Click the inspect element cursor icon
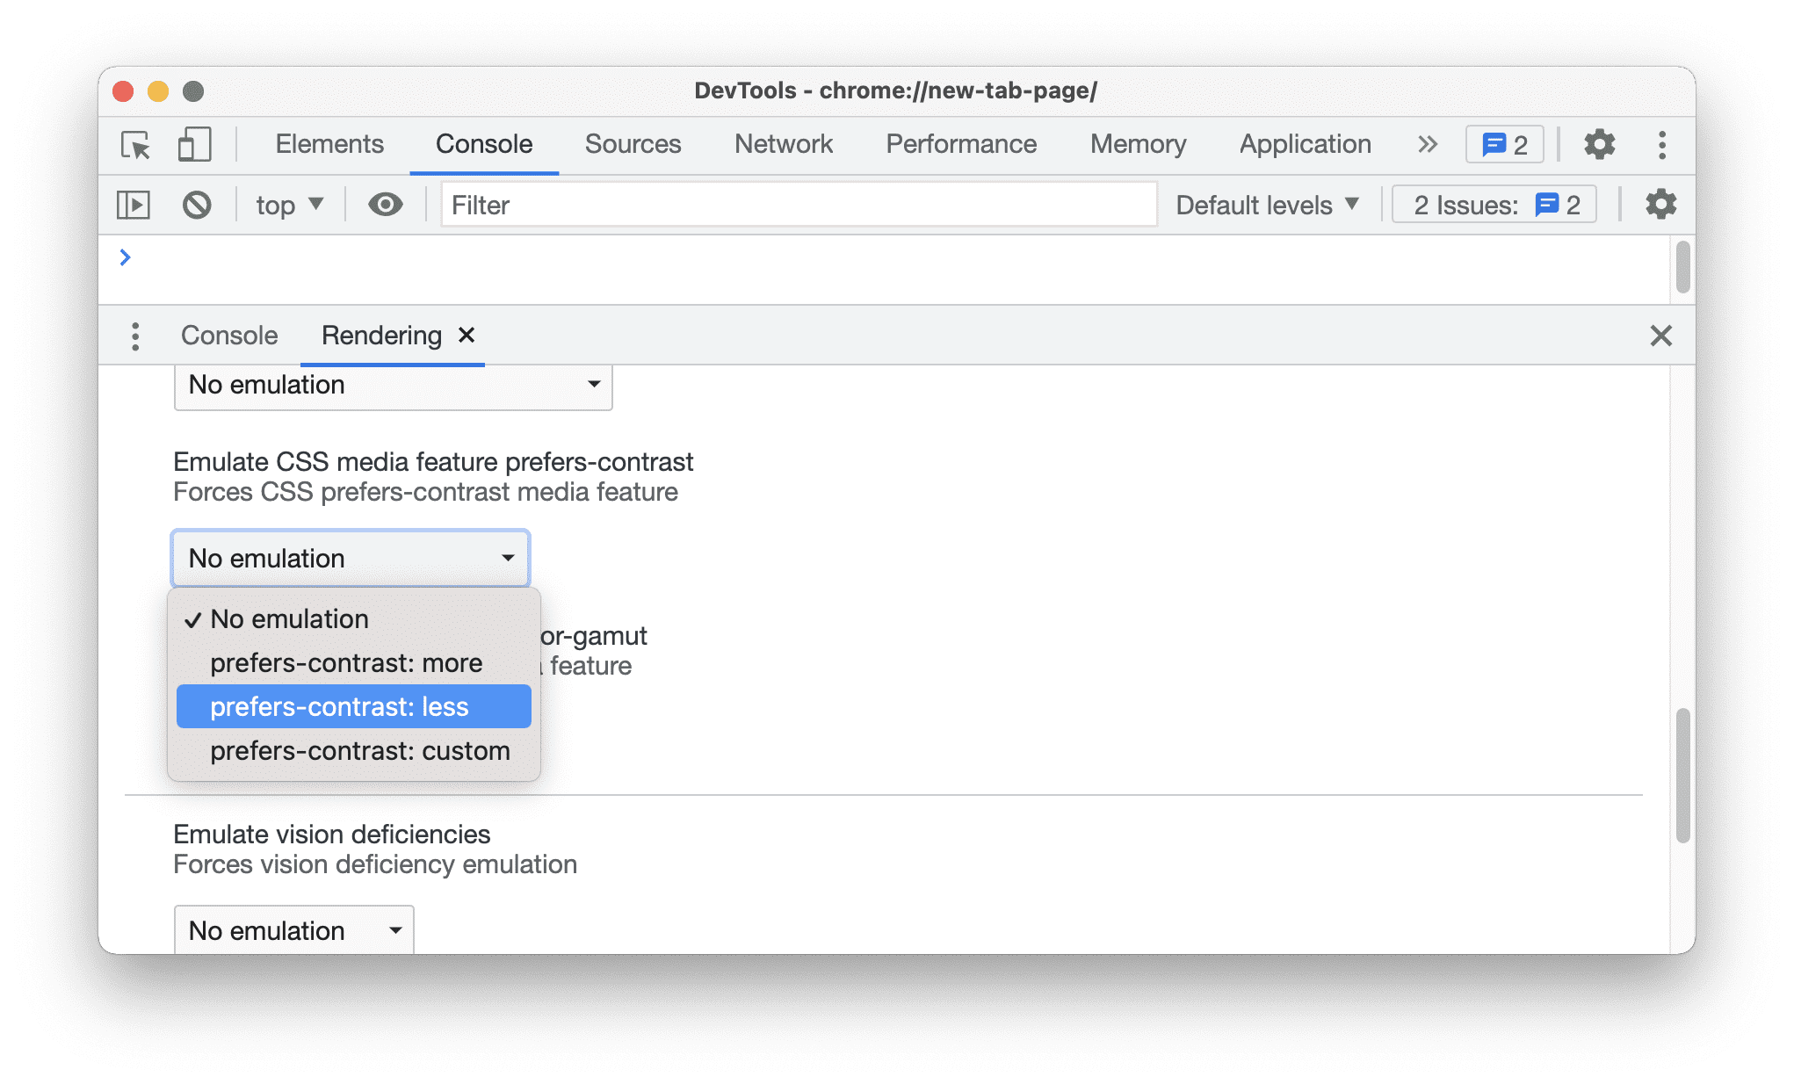1794x1084 pixels. 137,143
